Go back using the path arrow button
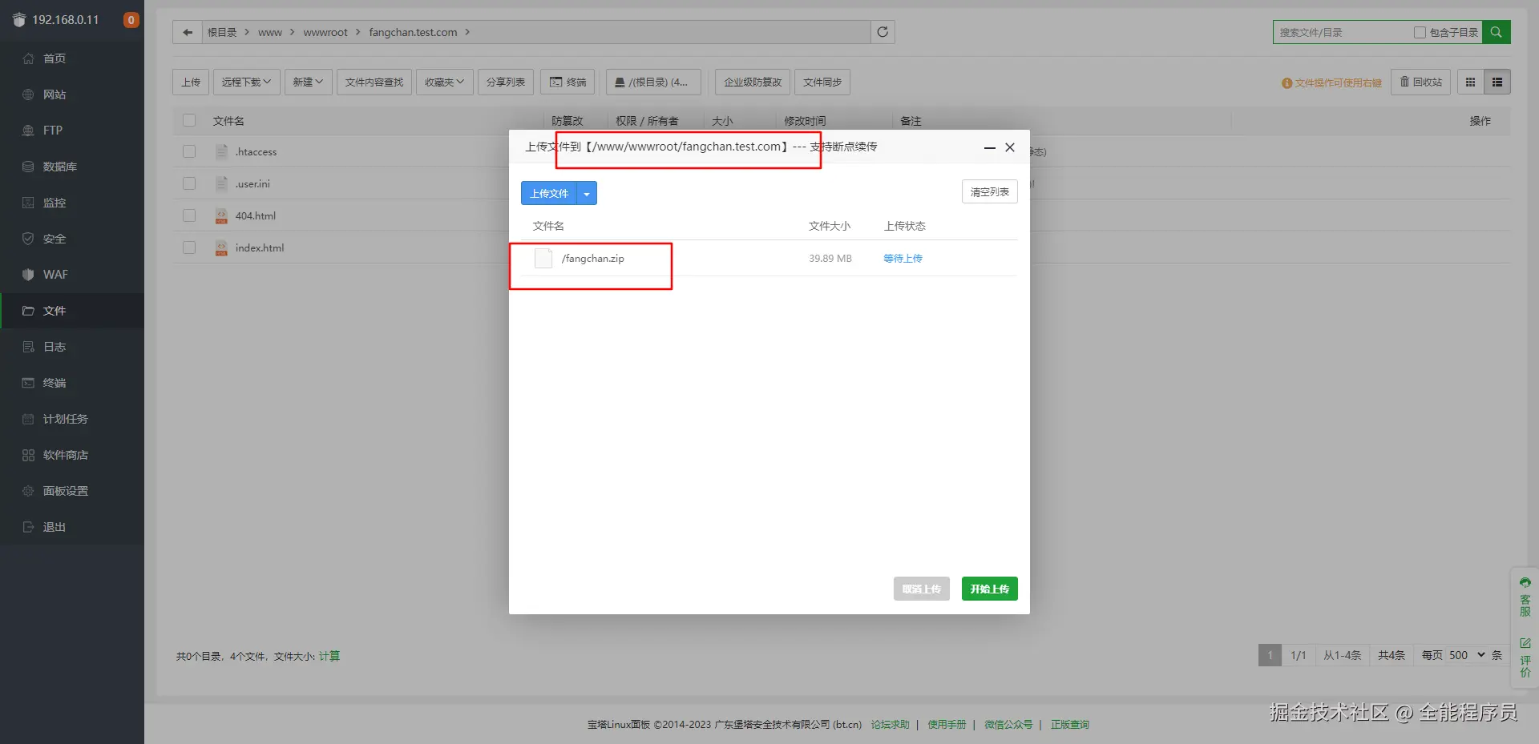This screenshot has height=744, width=1539. [188, 32]
